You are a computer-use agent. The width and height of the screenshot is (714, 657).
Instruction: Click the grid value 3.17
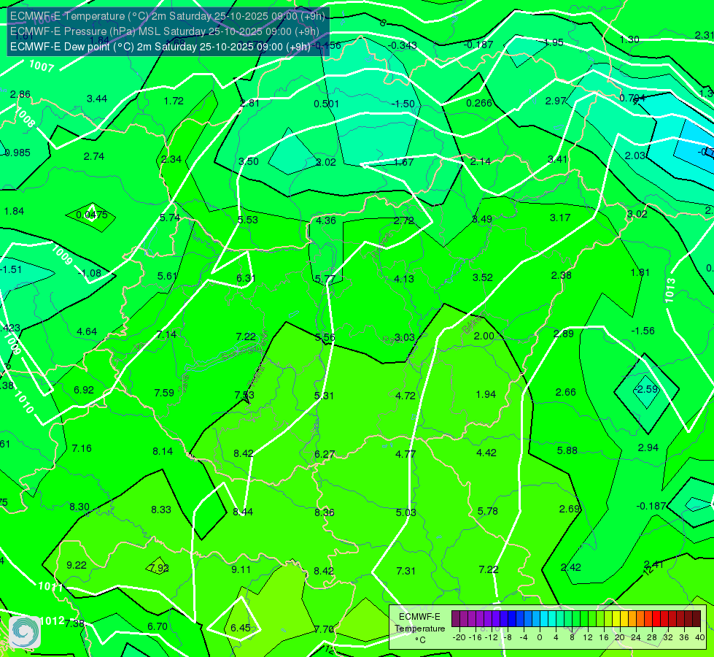[x=560, y=218]
